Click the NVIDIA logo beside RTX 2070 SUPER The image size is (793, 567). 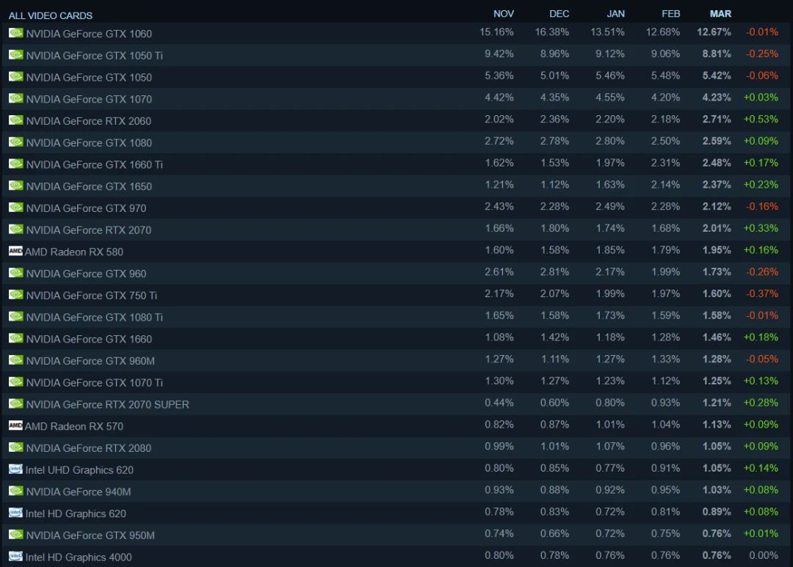[15, 403]
